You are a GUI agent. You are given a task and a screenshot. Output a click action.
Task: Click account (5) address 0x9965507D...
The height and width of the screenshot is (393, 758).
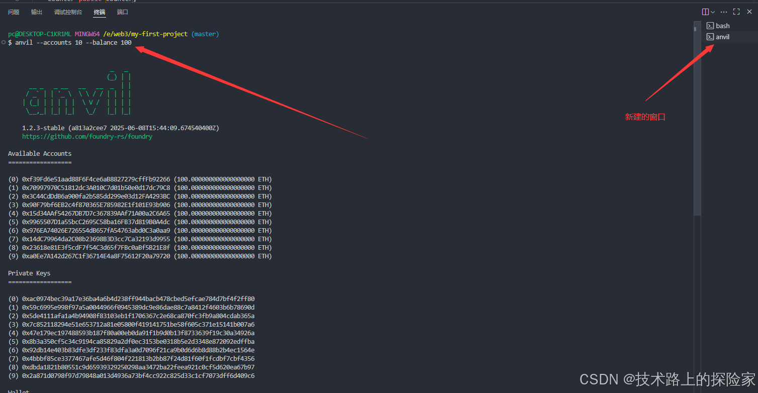click(96, 222)
